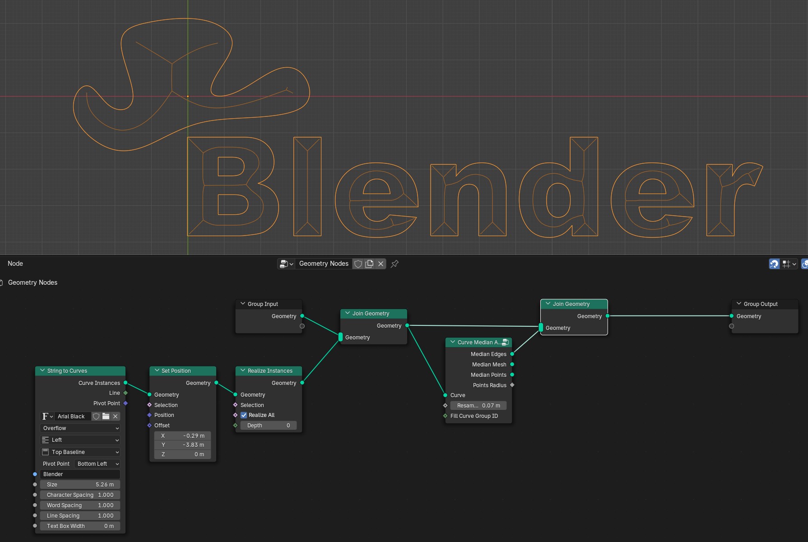Open the snapping options dropdown

(x=789, y=264)
